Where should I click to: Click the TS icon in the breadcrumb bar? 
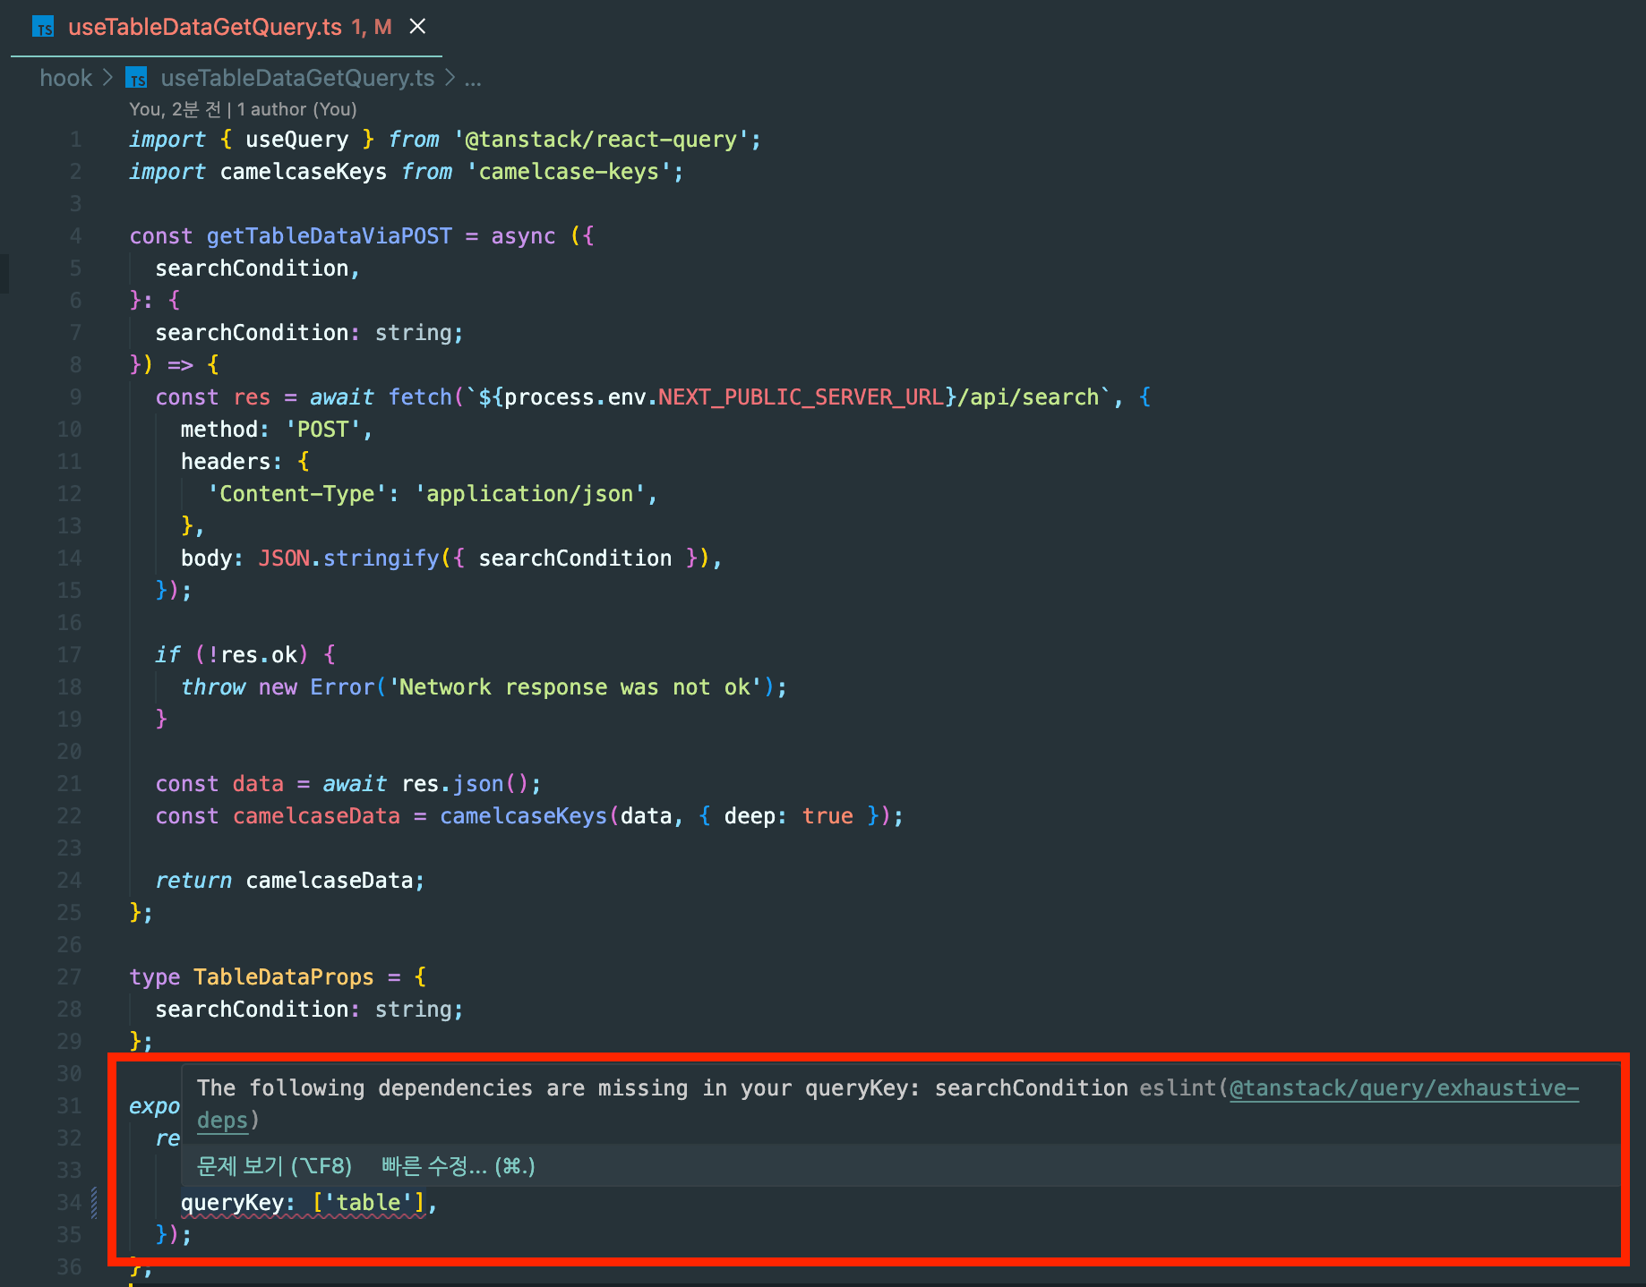click(x=136, y=79)
